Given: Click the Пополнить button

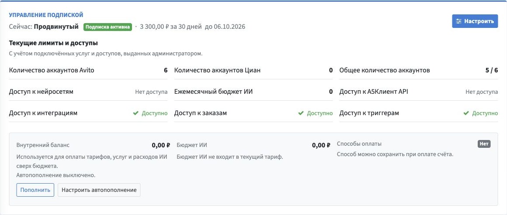Looking at the screenshot, I should 35,190.
